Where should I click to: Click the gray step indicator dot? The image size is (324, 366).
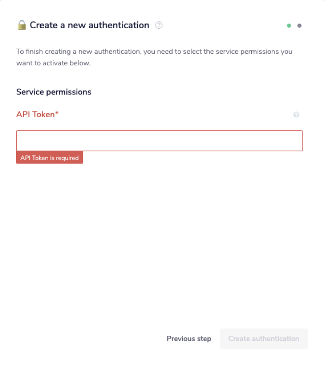299,25
